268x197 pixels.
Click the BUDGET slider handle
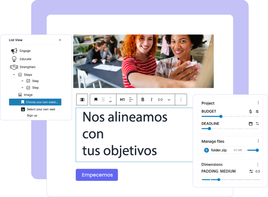(x=221, y=116)
